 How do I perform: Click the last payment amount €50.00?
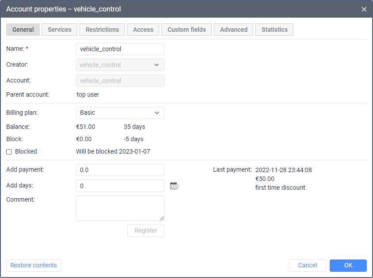coord(265,179)
